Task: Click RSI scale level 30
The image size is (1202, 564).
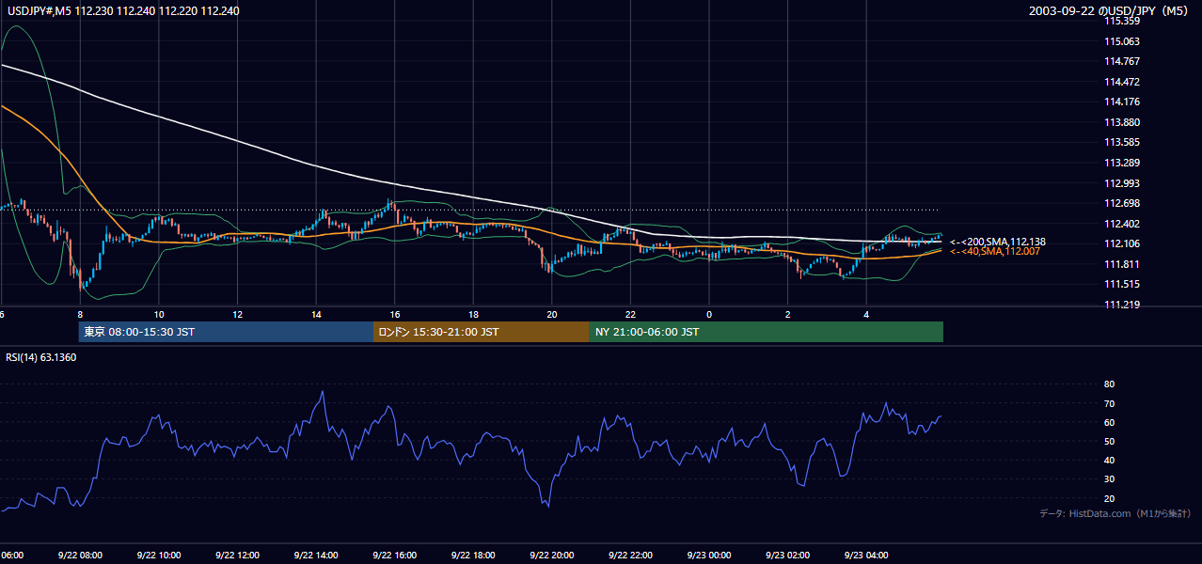Action: (x=1109, y=479)
